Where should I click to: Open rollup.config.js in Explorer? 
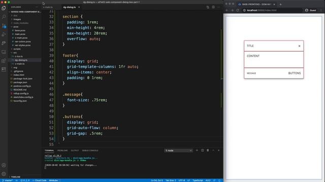tap(21, 94)
